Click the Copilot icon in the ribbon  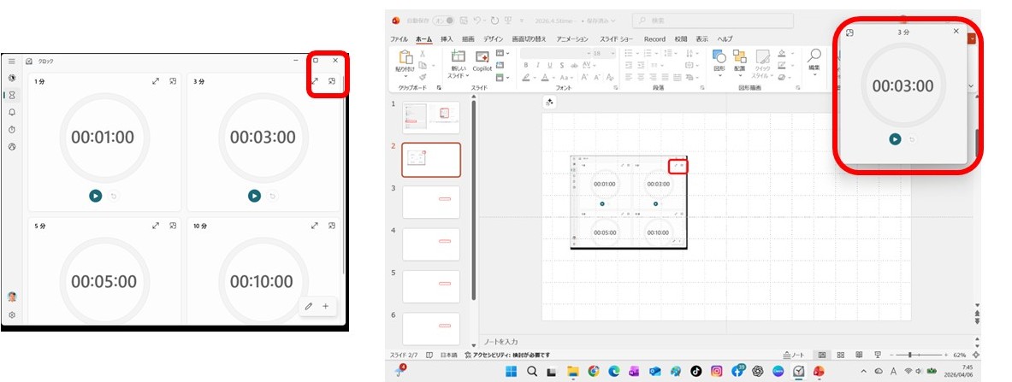(482, 58)
